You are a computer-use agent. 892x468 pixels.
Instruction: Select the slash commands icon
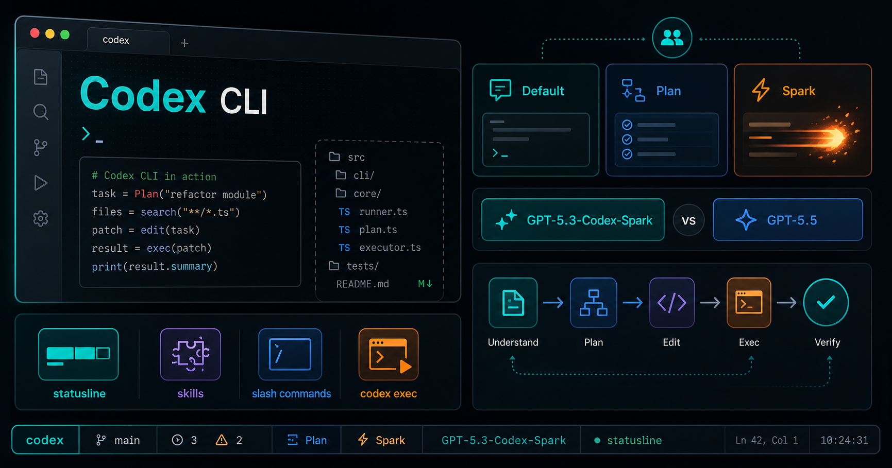[x=290, y=354]
